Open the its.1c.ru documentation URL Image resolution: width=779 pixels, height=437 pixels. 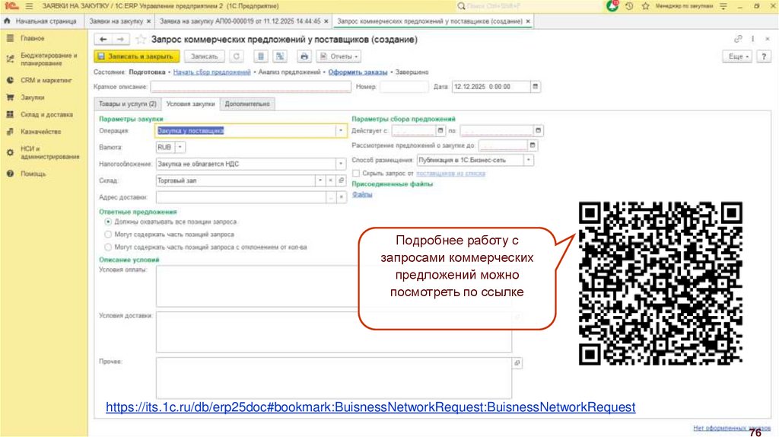[x=370, y=407]
